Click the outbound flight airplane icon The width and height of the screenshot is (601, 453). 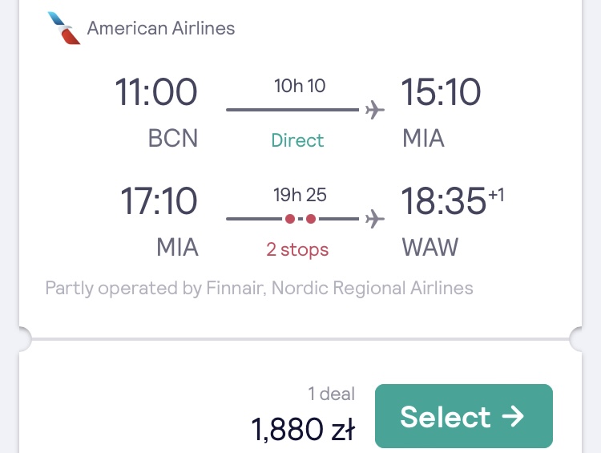click(375, 110)
